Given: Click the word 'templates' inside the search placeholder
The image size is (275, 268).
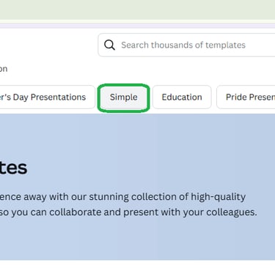Looking at the screenshot, I should click(x=225, y=45).
